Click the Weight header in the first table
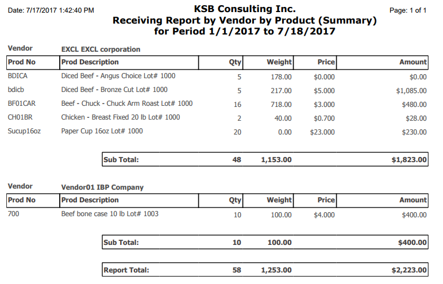443x284 pixels. tap(279, 62)
